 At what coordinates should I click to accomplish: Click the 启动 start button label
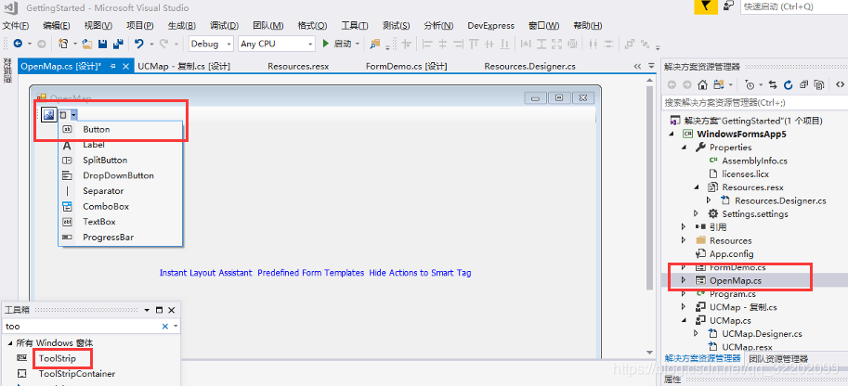(343, 44)
